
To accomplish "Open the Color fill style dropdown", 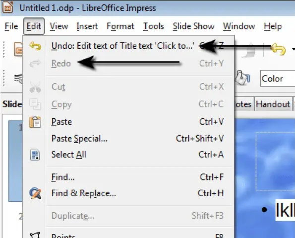I will click(278, 79).
